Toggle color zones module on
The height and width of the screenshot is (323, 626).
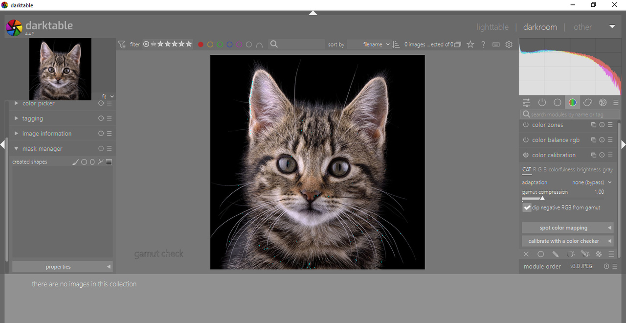point(526,125)
